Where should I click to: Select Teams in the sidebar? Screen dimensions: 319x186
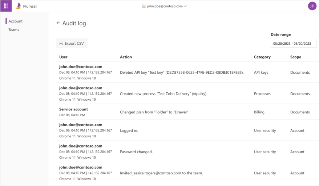pyautogui.click(x=14, y=30)
